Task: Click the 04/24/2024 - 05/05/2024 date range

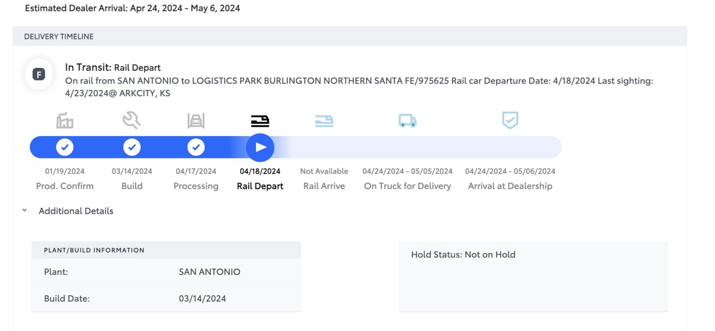Action: click(x=408, y=171)
